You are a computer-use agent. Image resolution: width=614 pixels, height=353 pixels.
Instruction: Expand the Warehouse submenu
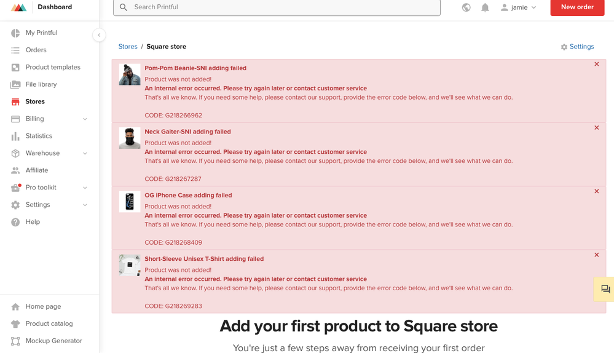[x=85, y=153]
